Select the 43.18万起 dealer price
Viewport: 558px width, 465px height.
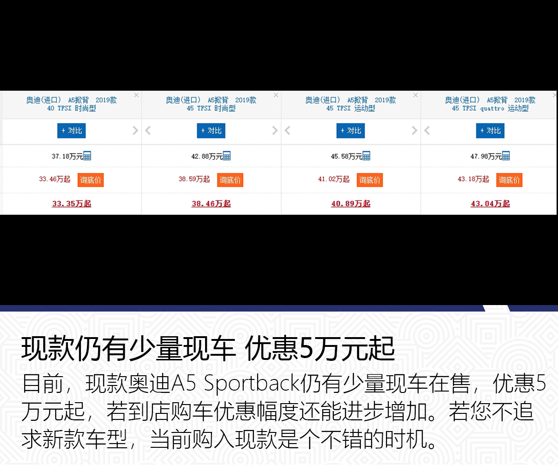click(x=473, y=179)
